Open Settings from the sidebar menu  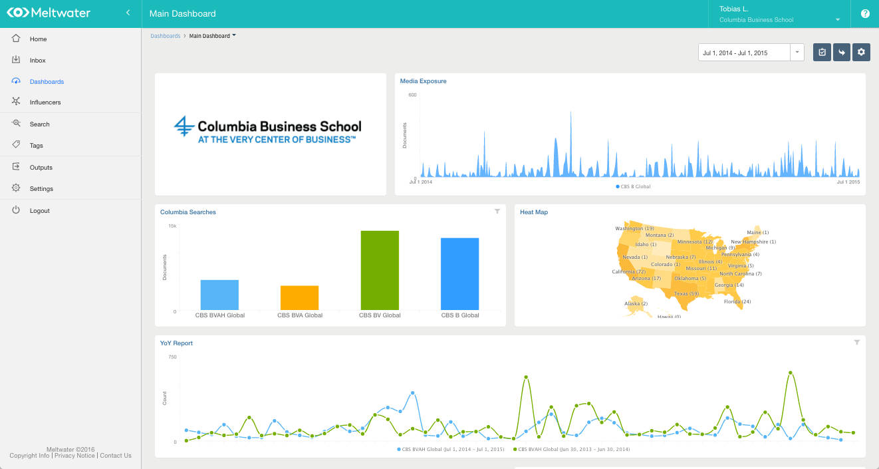tap(41, 188)
